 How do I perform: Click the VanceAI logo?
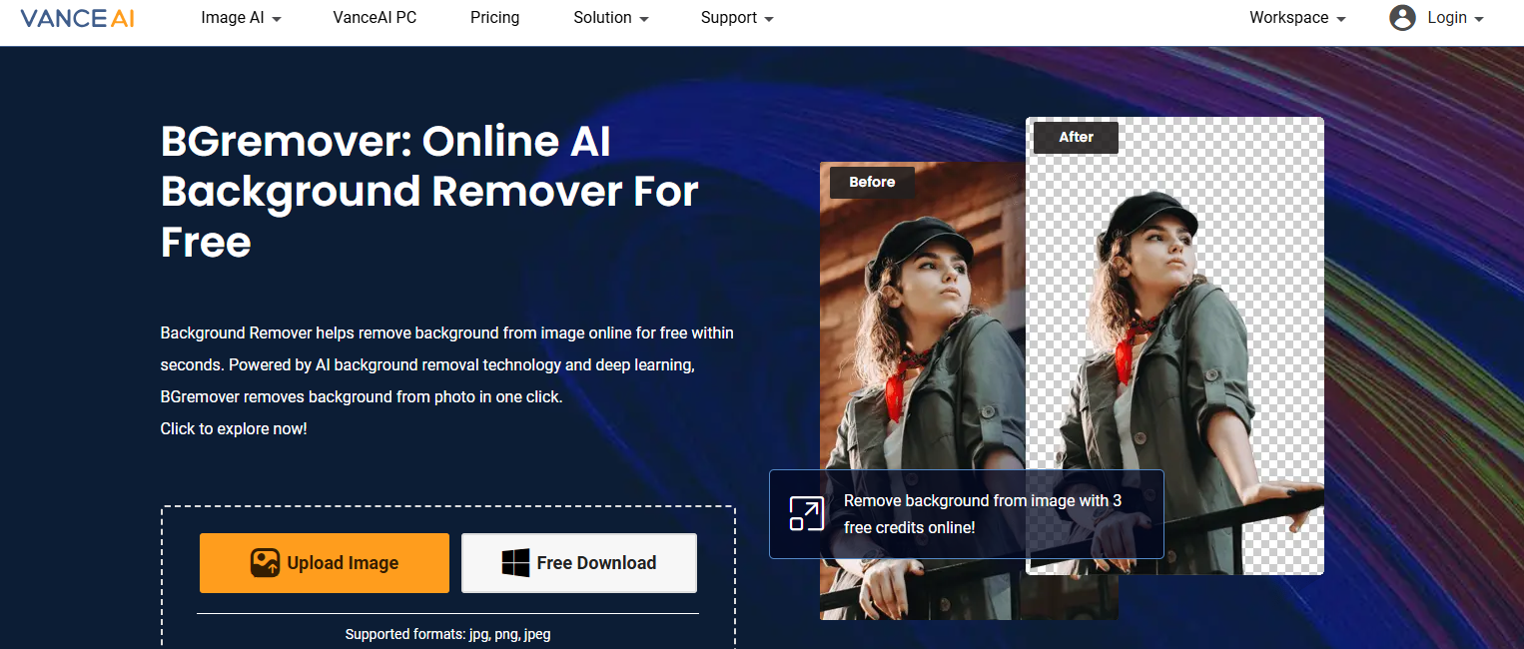tap(77, 18)
